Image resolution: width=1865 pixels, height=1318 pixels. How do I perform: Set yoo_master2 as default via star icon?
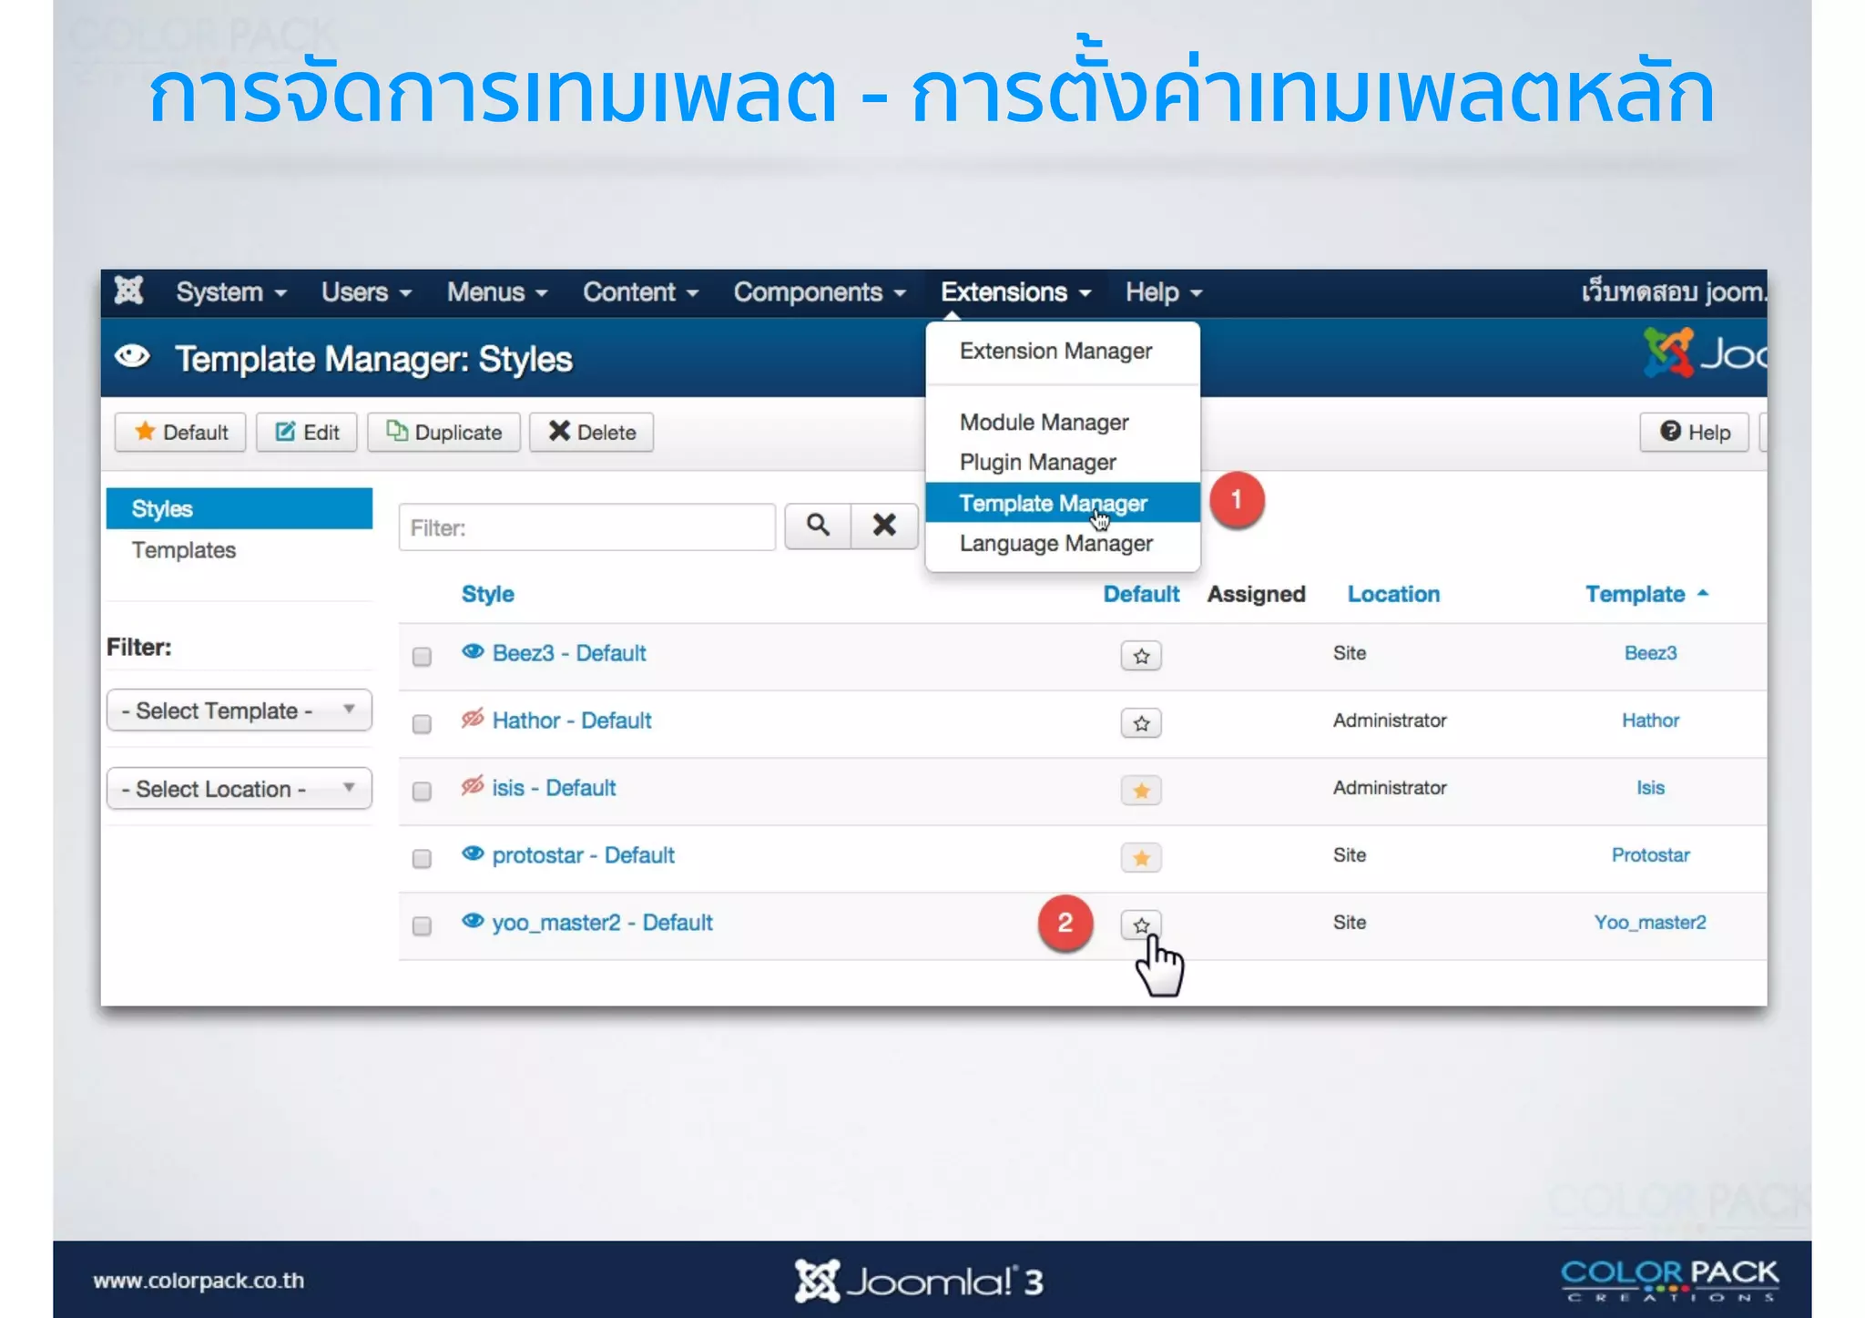click(x=1141, y=925)
